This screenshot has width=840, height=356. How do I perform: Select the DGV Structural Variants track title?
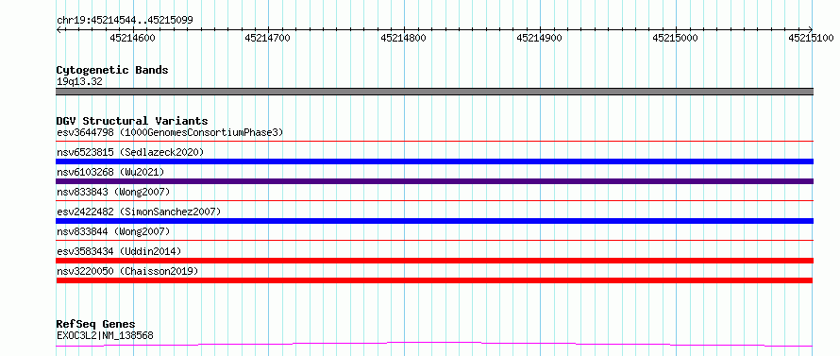(132, 121)
